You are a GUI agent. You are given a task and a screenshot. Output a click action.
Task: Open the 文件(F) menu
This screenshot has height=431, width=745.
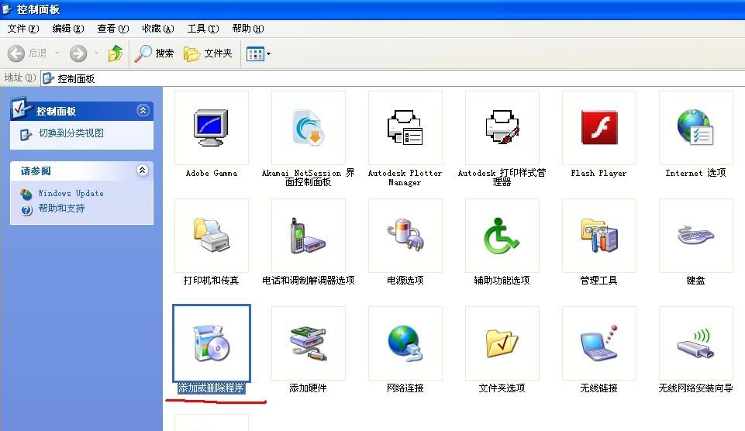tap(22, 29)
